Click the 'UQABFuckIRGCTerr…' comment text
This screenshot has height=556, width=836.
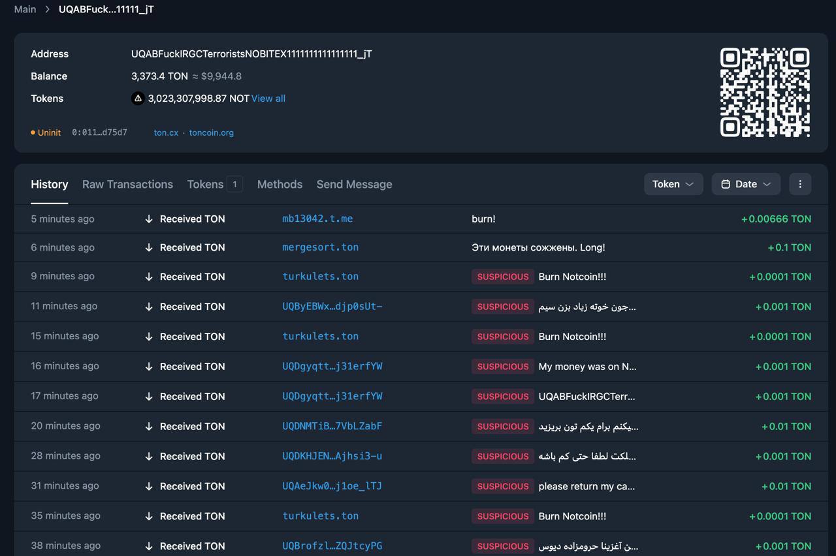(587, 396)
